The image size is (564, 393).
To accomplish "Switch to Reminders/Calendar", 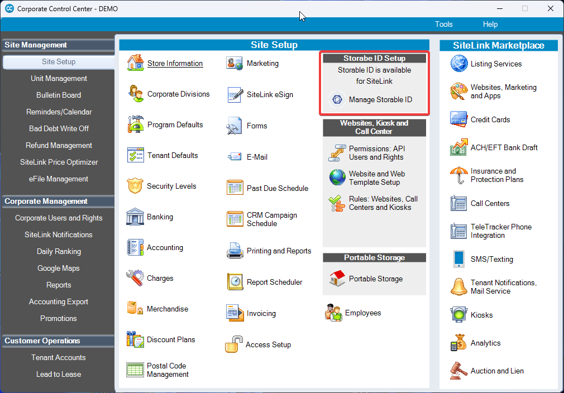I will pyautogui.click(x=59, y=112).
